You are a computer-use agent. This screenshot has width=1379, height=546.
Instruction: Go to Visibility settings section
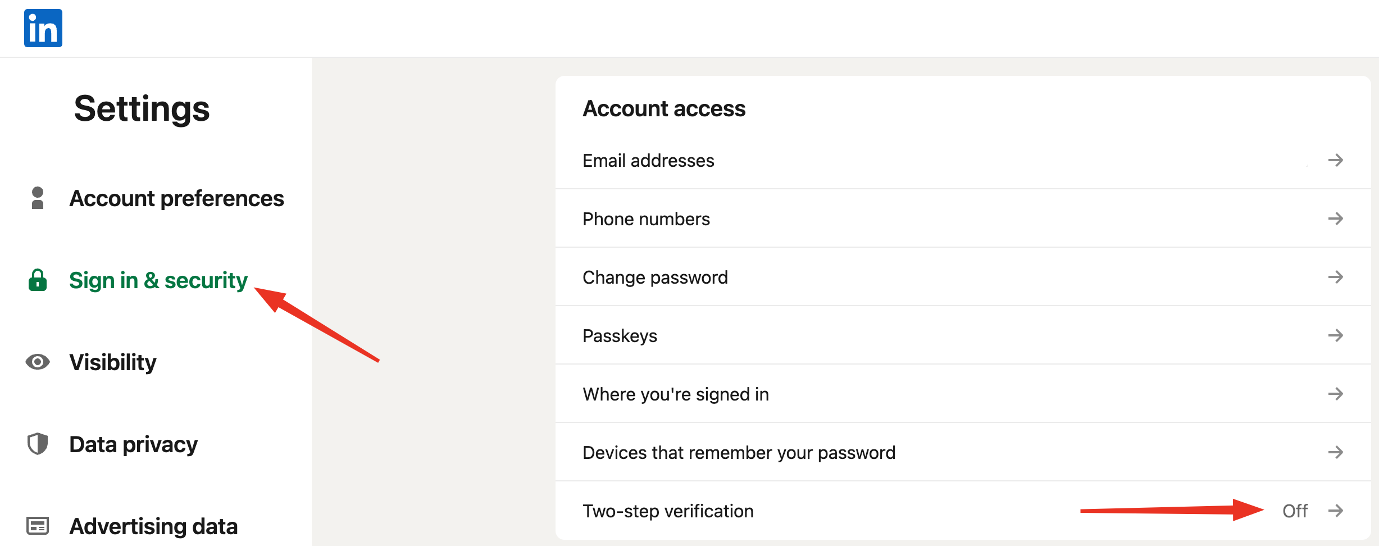pyautogui.click(x=112, y=362)
